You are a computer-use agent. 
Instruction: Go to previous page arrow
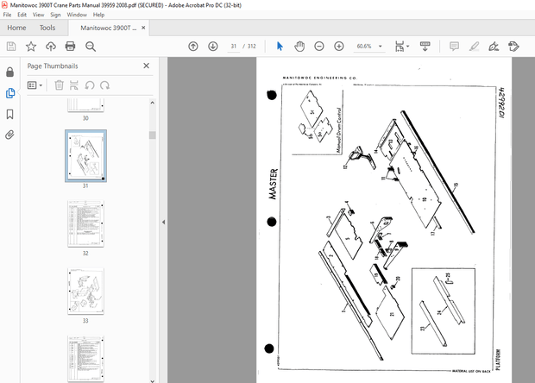click(193, 47)
